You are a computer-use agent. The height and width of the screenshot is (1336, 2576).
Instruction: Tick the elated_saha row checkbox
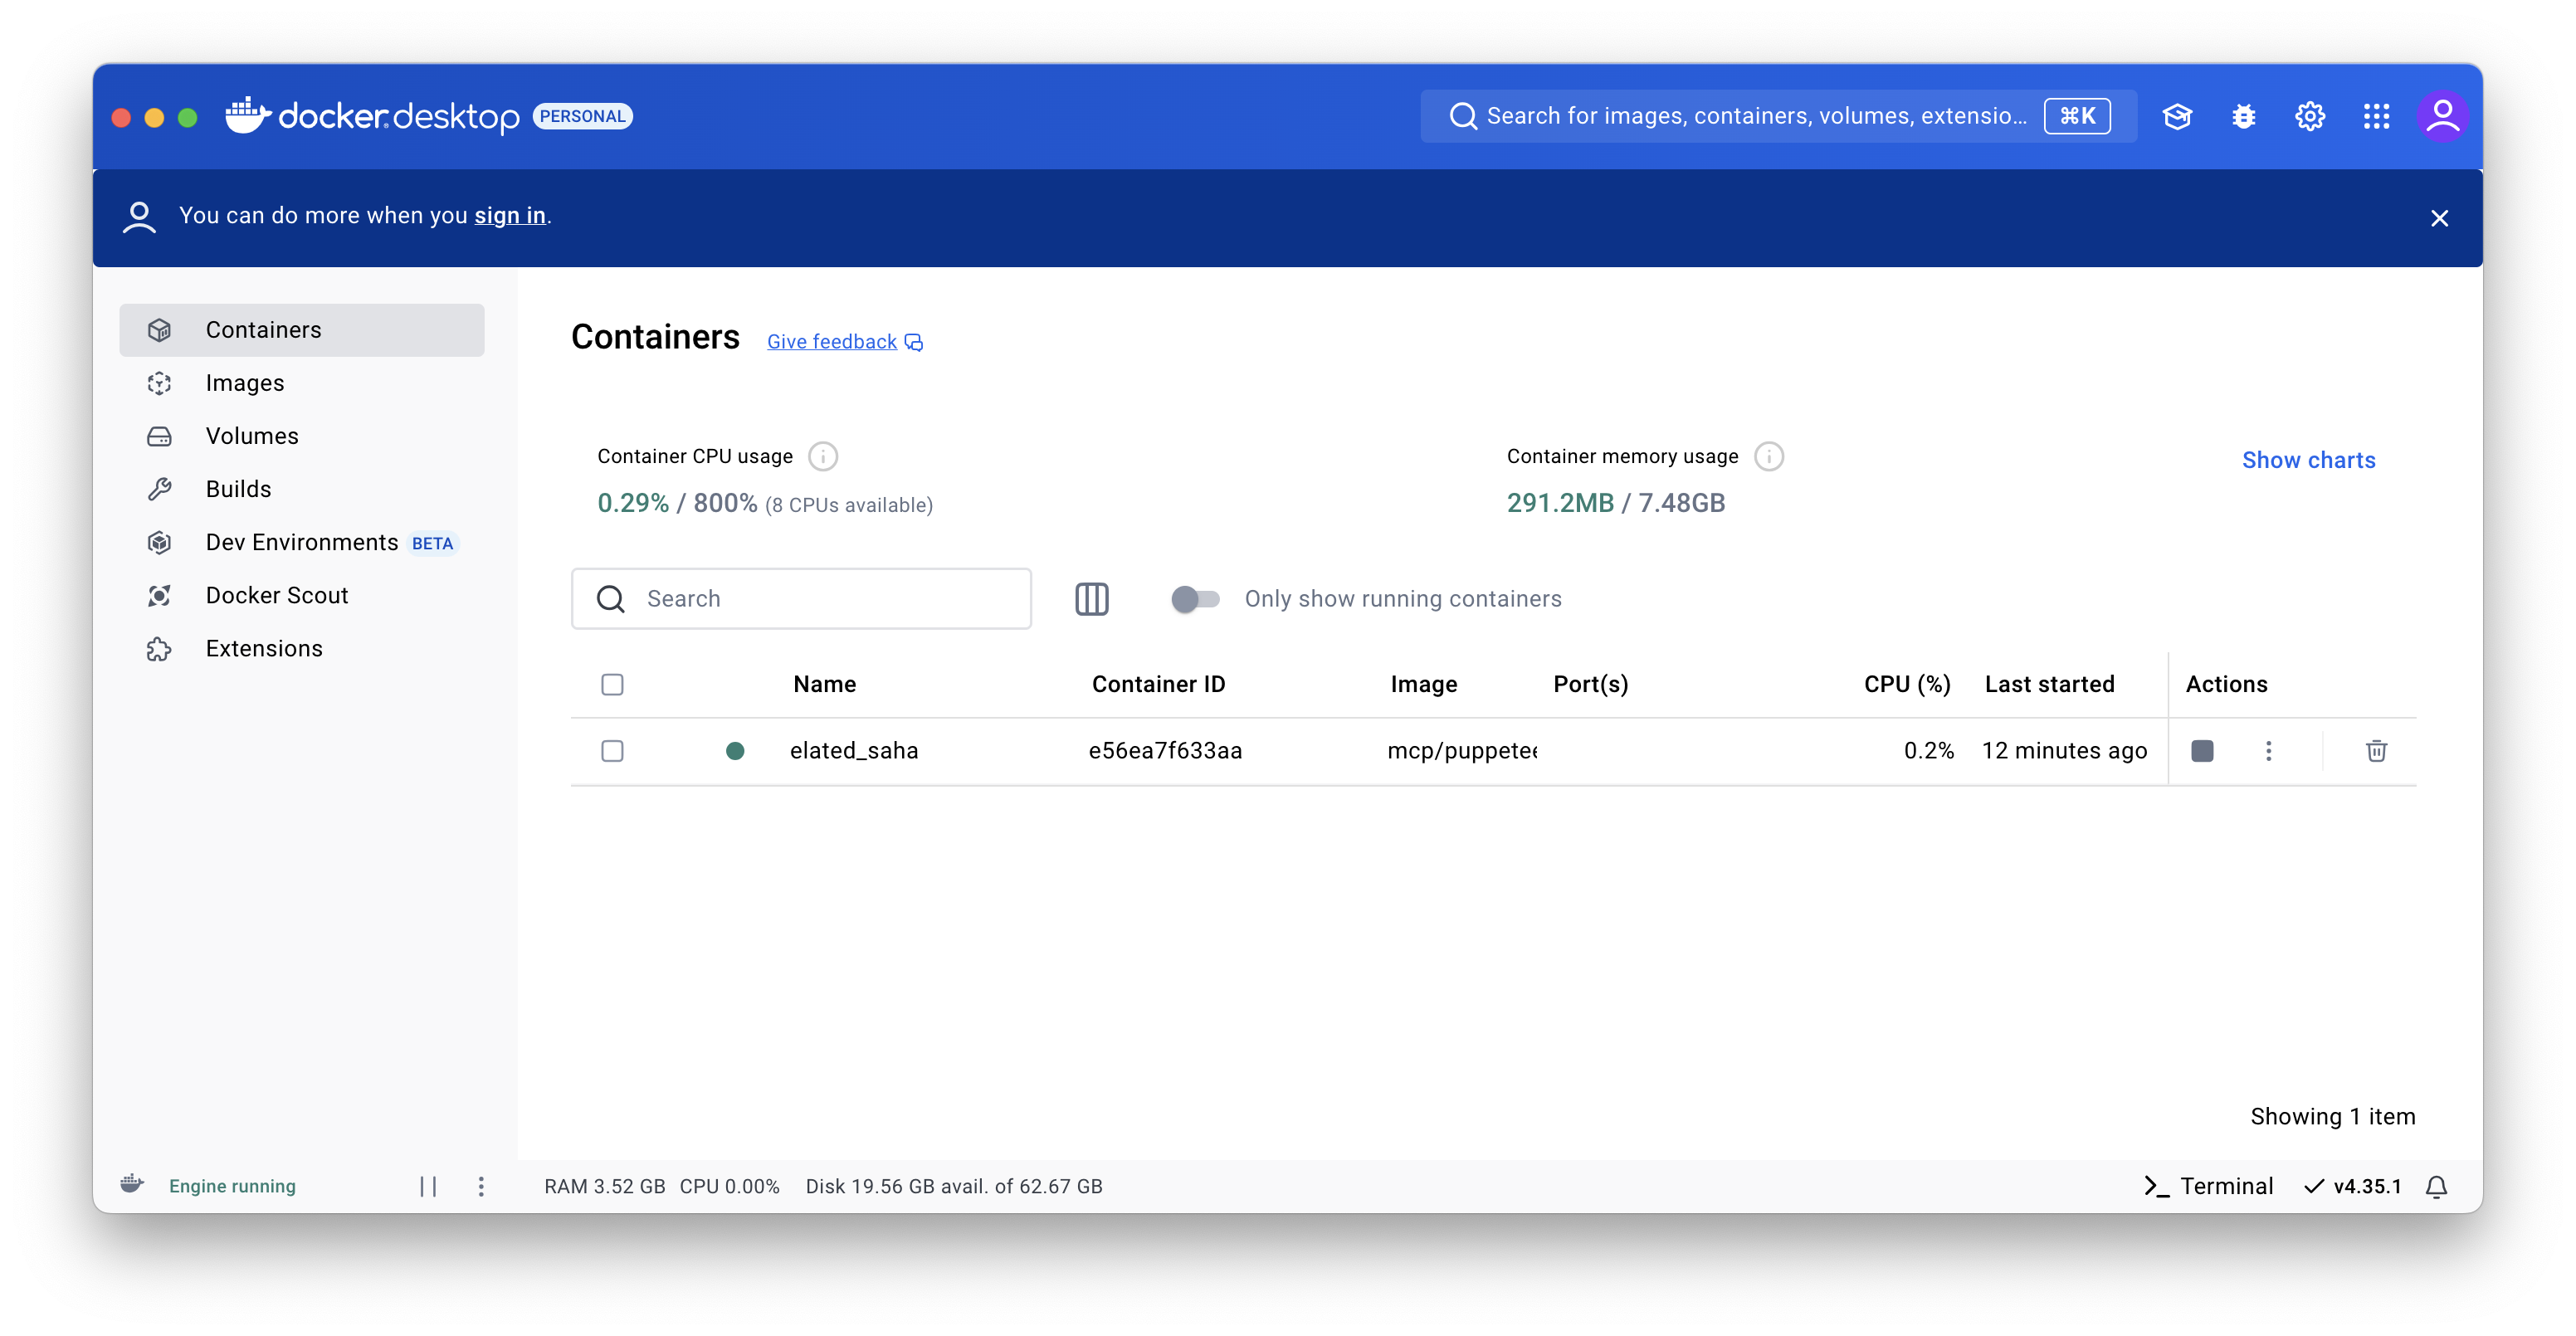click(612, 751)
